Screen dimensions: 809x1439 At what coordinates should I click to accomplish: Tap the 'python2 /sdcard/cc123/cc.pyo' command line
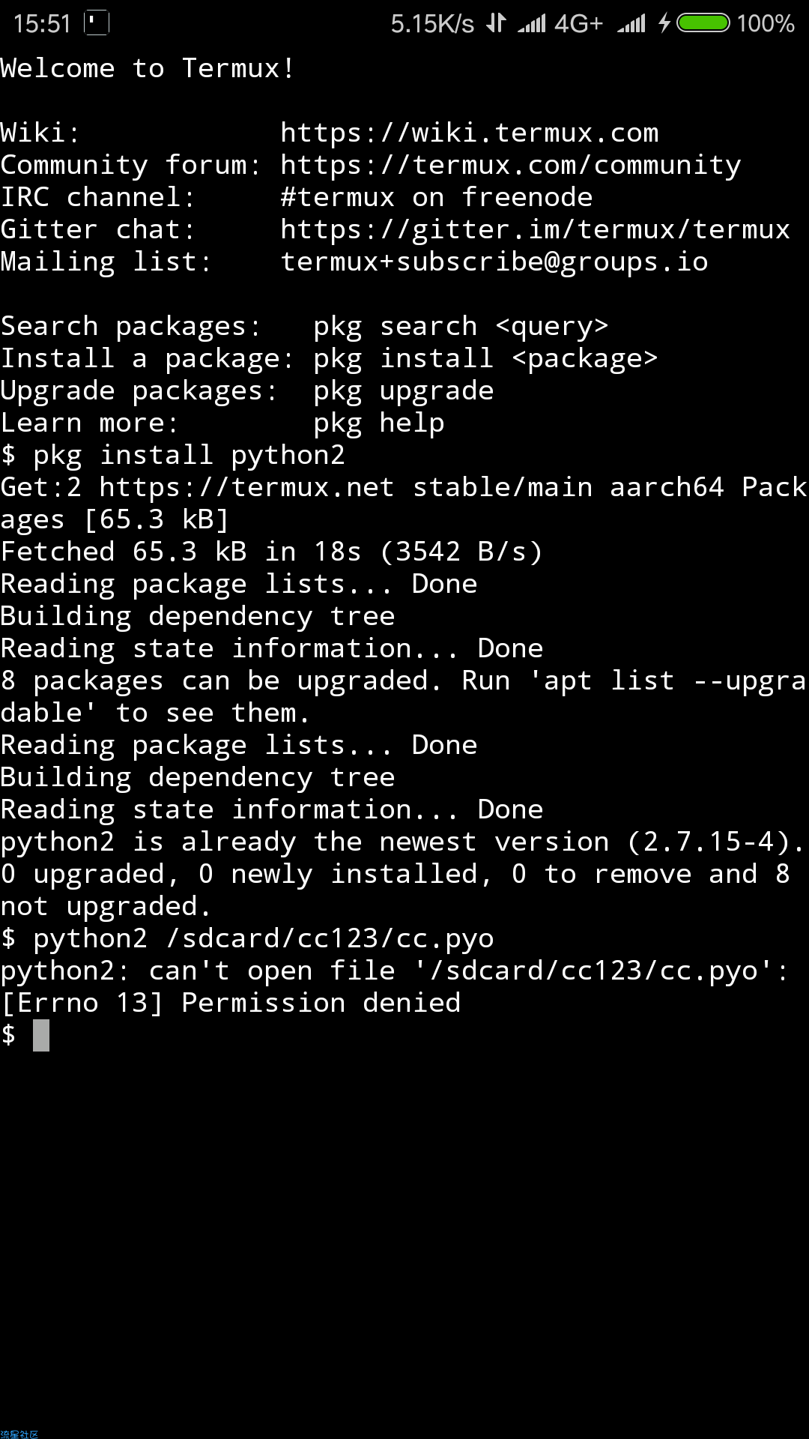tap(248, 938)
